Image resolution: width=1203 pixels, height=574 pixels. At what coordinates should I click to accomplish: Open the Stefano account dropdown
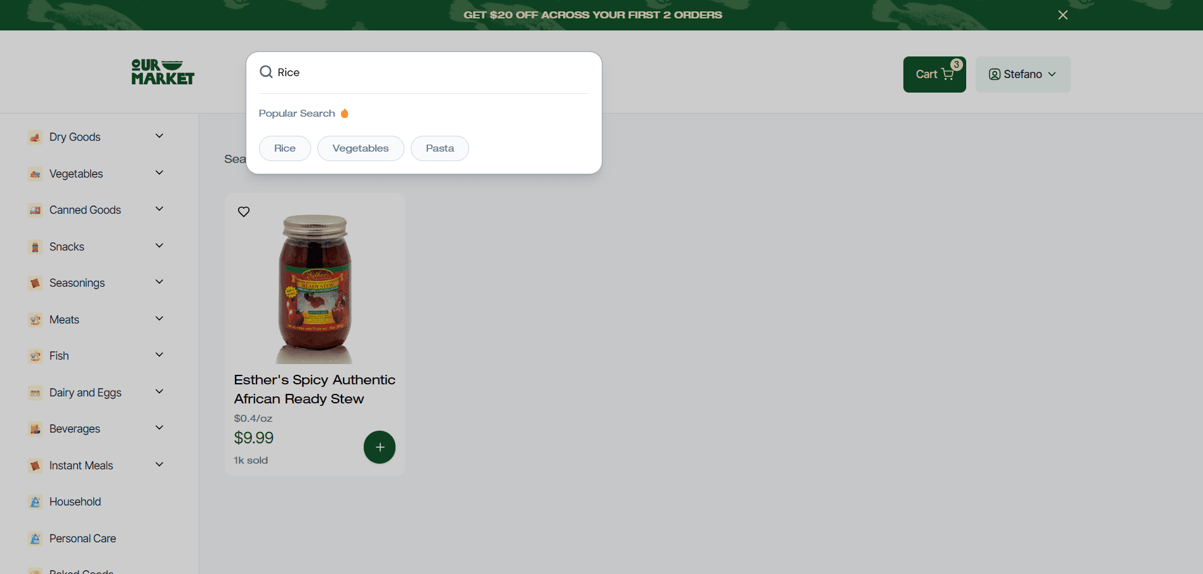1023,74
